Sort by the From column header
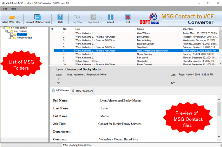Image resolution: width=222 pixels, height=147 pixels. tap(105, 29)
